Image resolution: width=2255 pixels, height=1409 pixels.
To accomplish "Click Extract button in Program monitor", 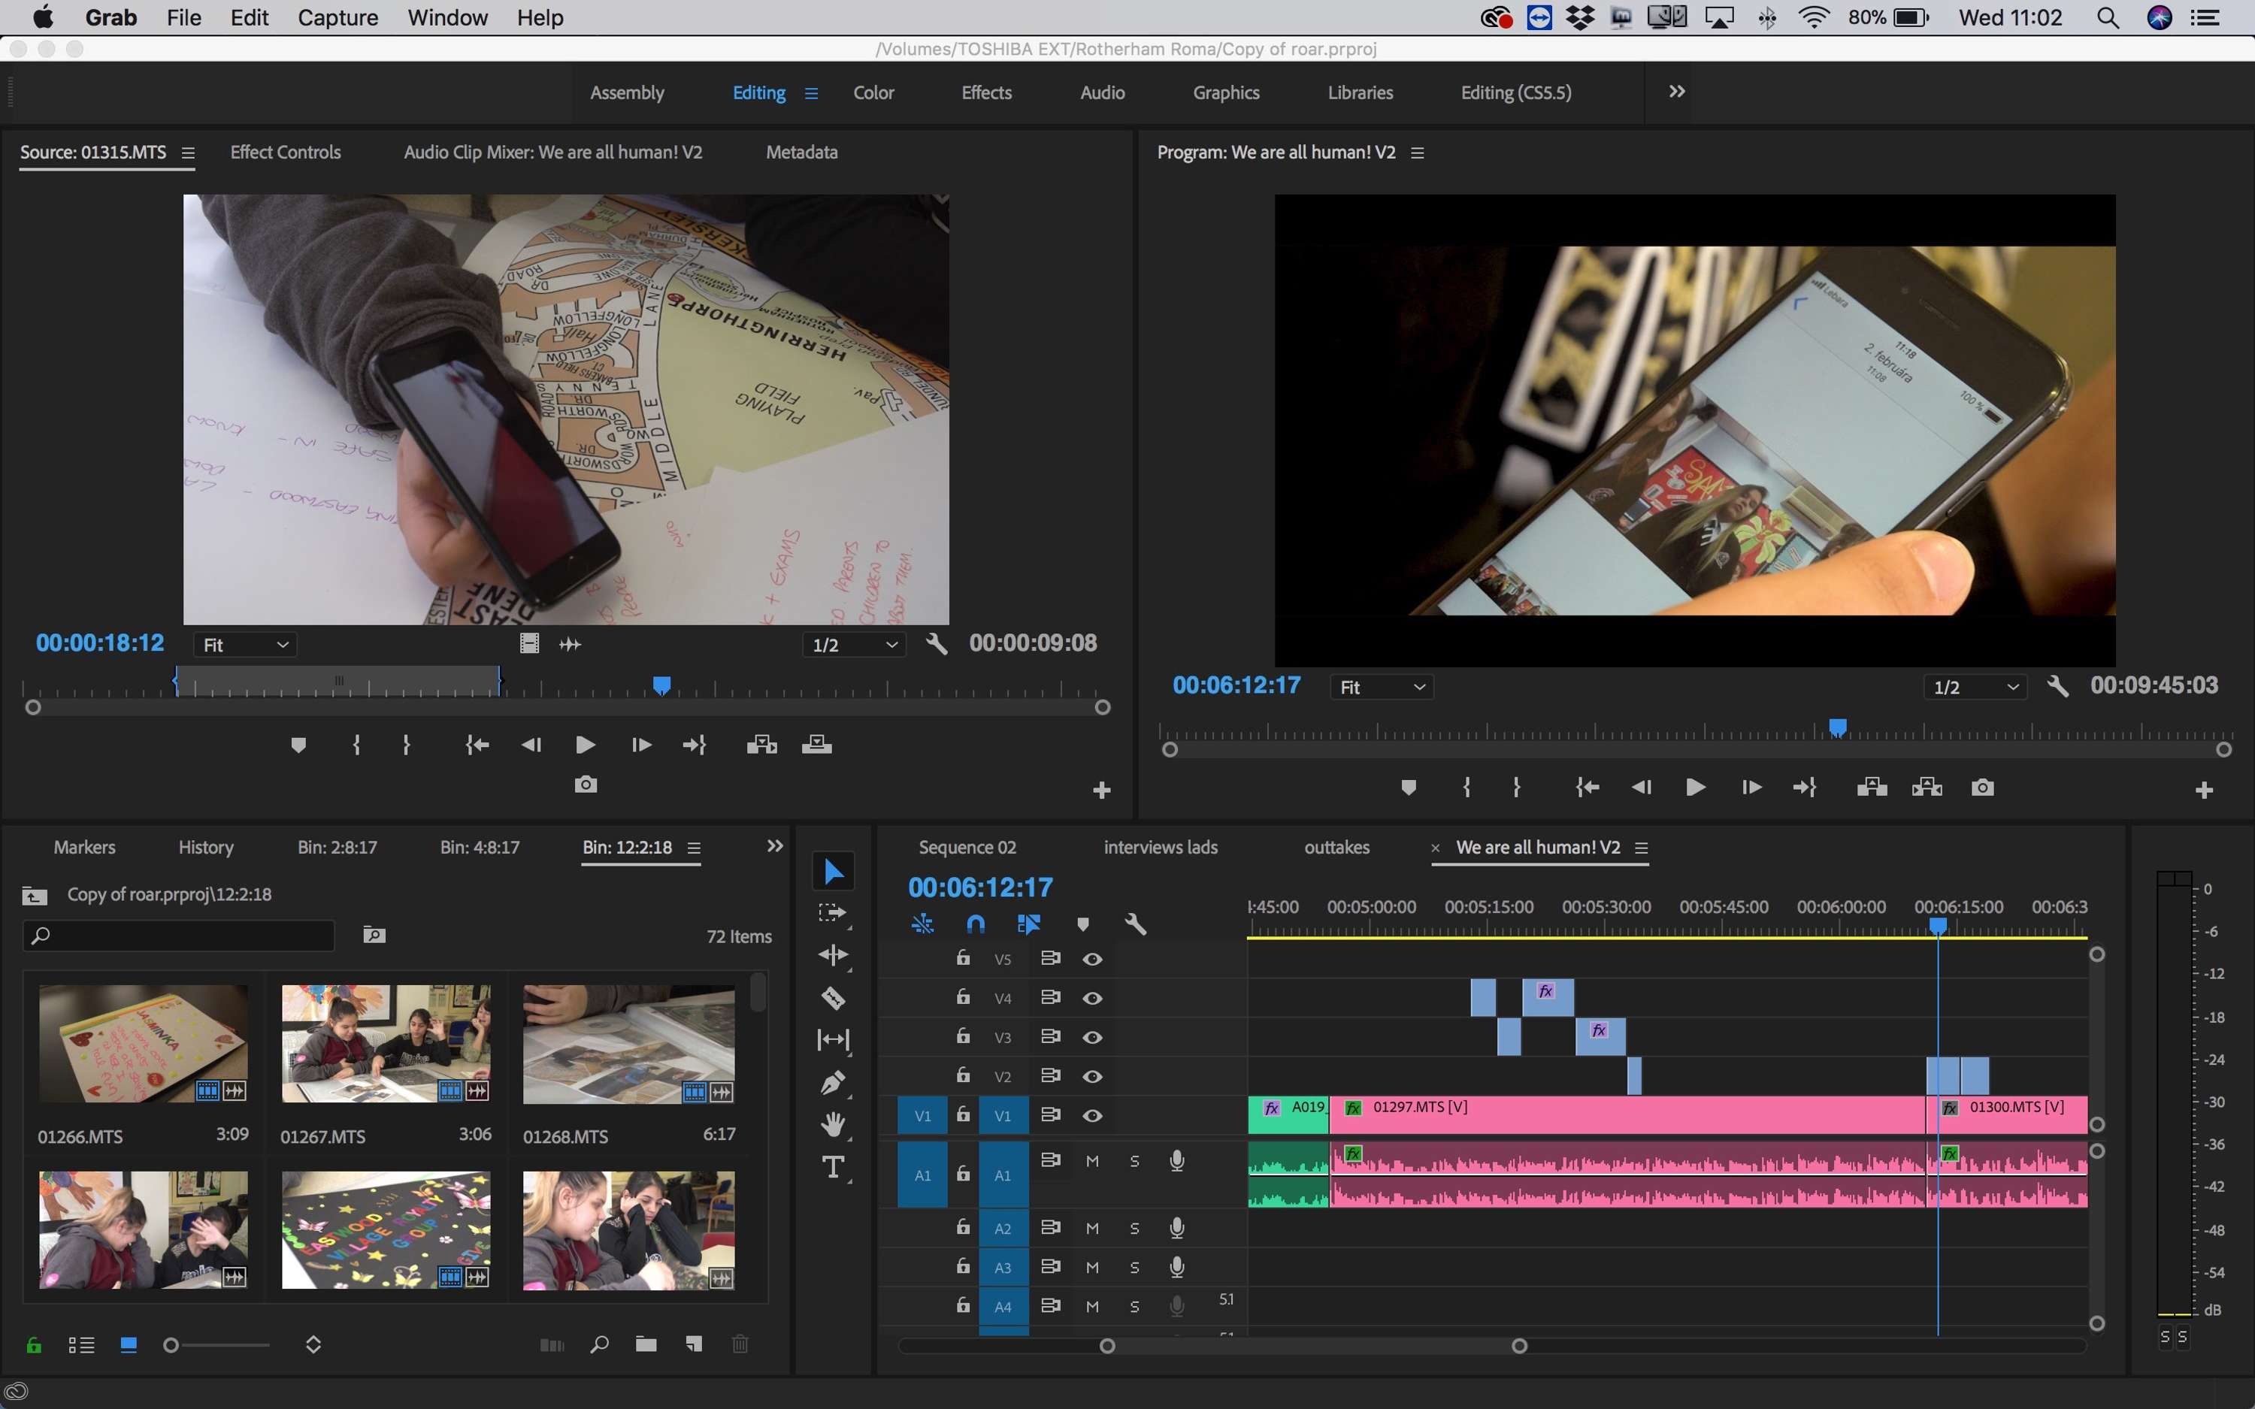I will point(1927,788).
